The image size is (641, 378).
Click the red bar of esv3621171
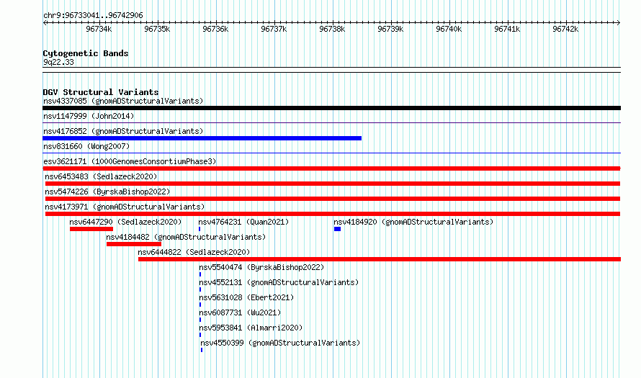coord(331,168)
